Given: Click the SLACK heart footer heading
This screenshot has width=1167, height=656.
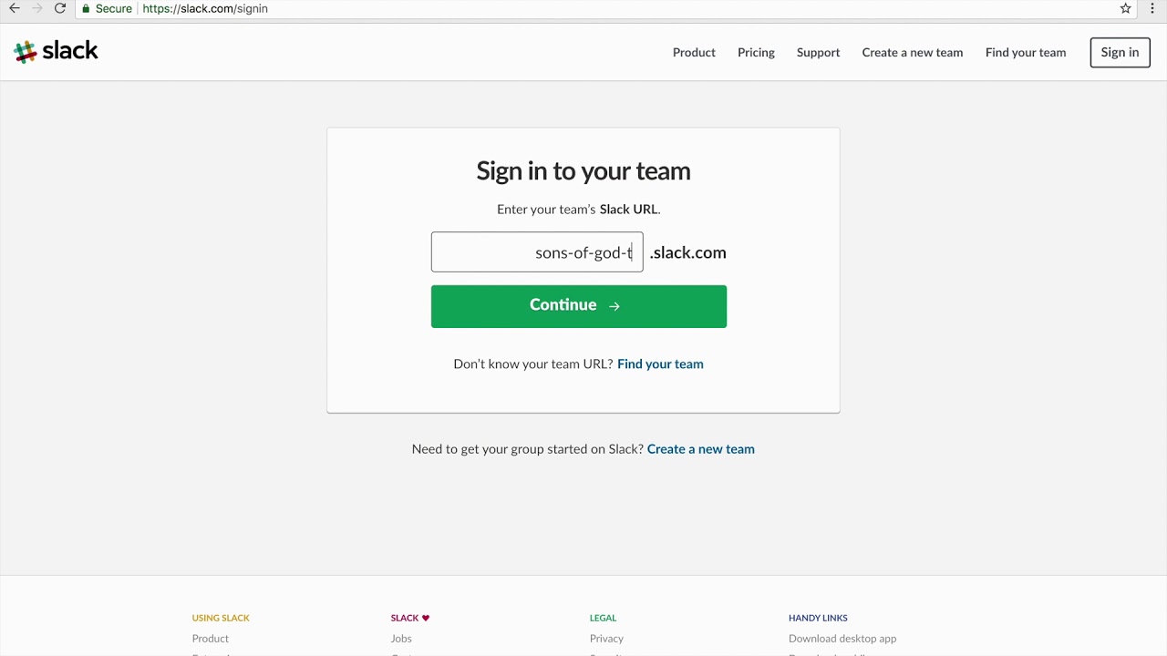Looking at the screenshot, I should 409,618.
